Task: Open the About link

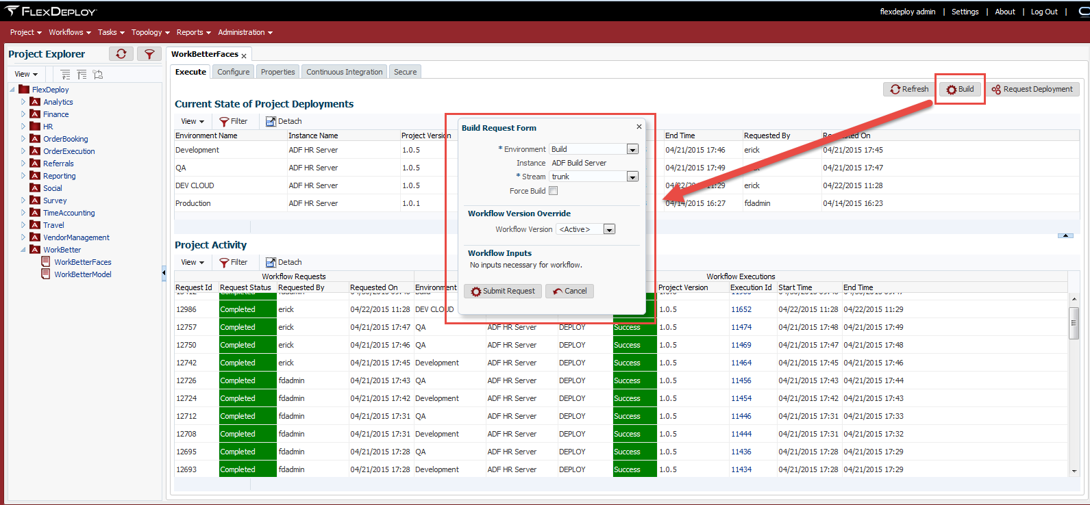Action: [1005, 12]
